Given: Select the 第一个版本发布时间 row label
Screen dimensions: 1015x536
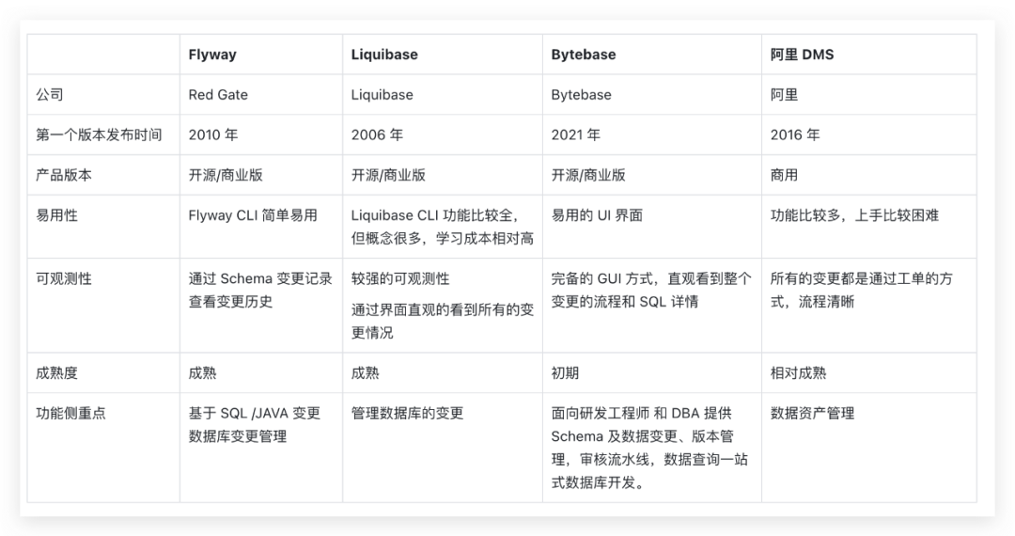Looking at the screenshot, I should tap(99, 134).
